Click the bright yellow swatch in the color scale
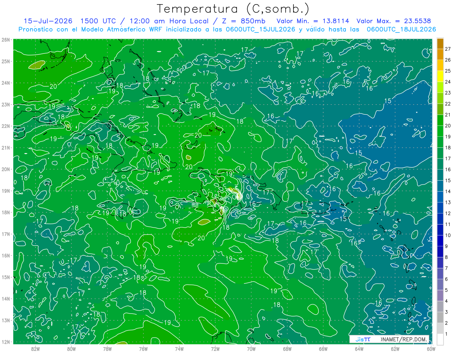Image resolution: width=458 pixels, height=354 pixels. pyautogui.click(x=440, y=76)
